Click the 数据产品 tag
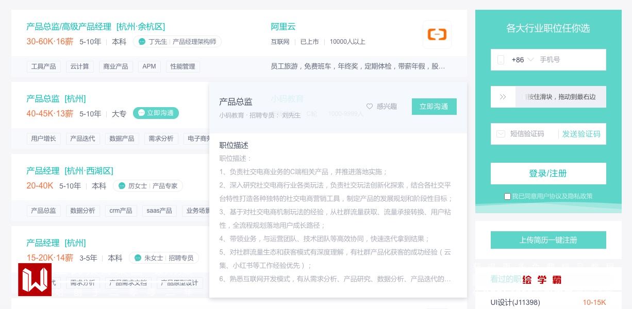This screenshot has height=309, width=632. [122, 139]
